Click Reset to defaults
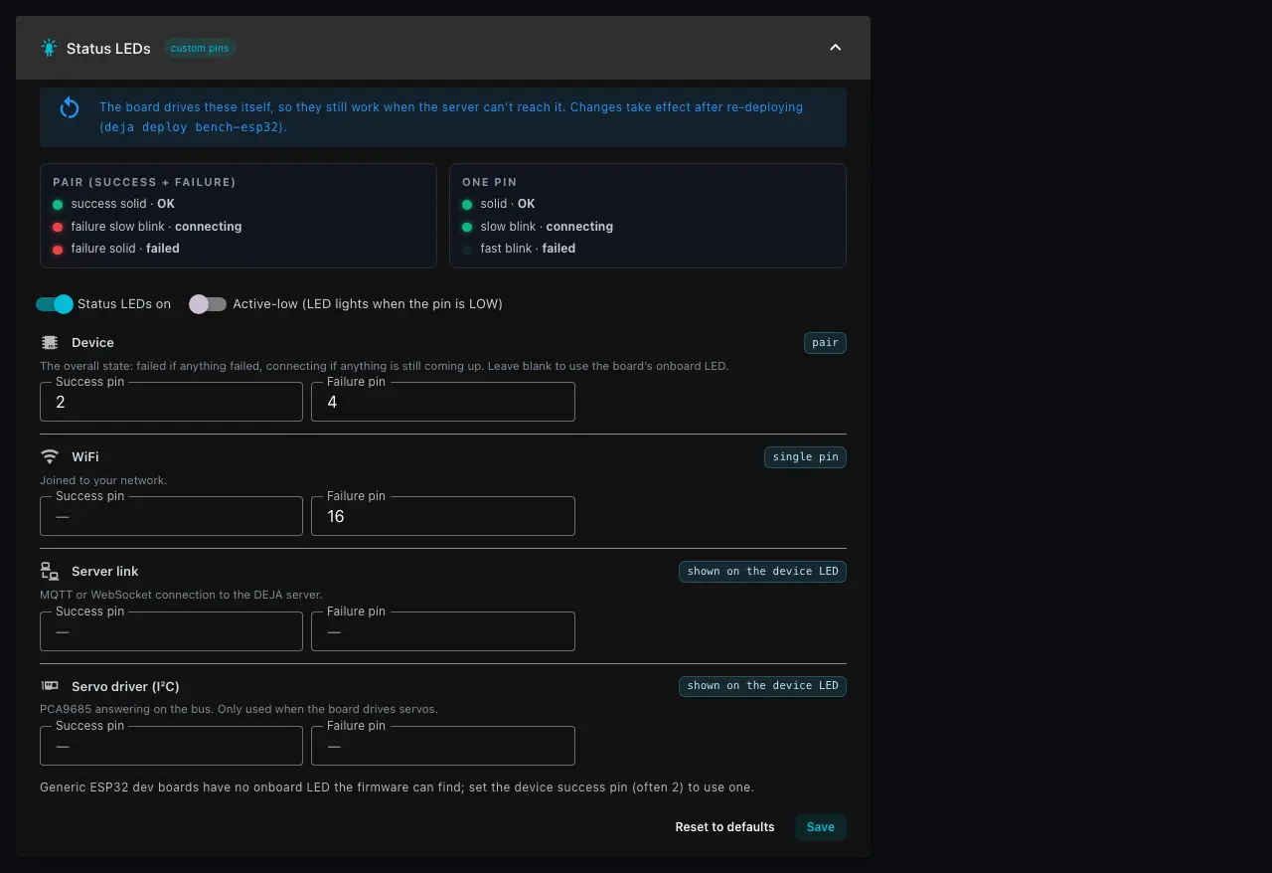1272x873 pixels. pyautogui.click(x=724, y=827)
